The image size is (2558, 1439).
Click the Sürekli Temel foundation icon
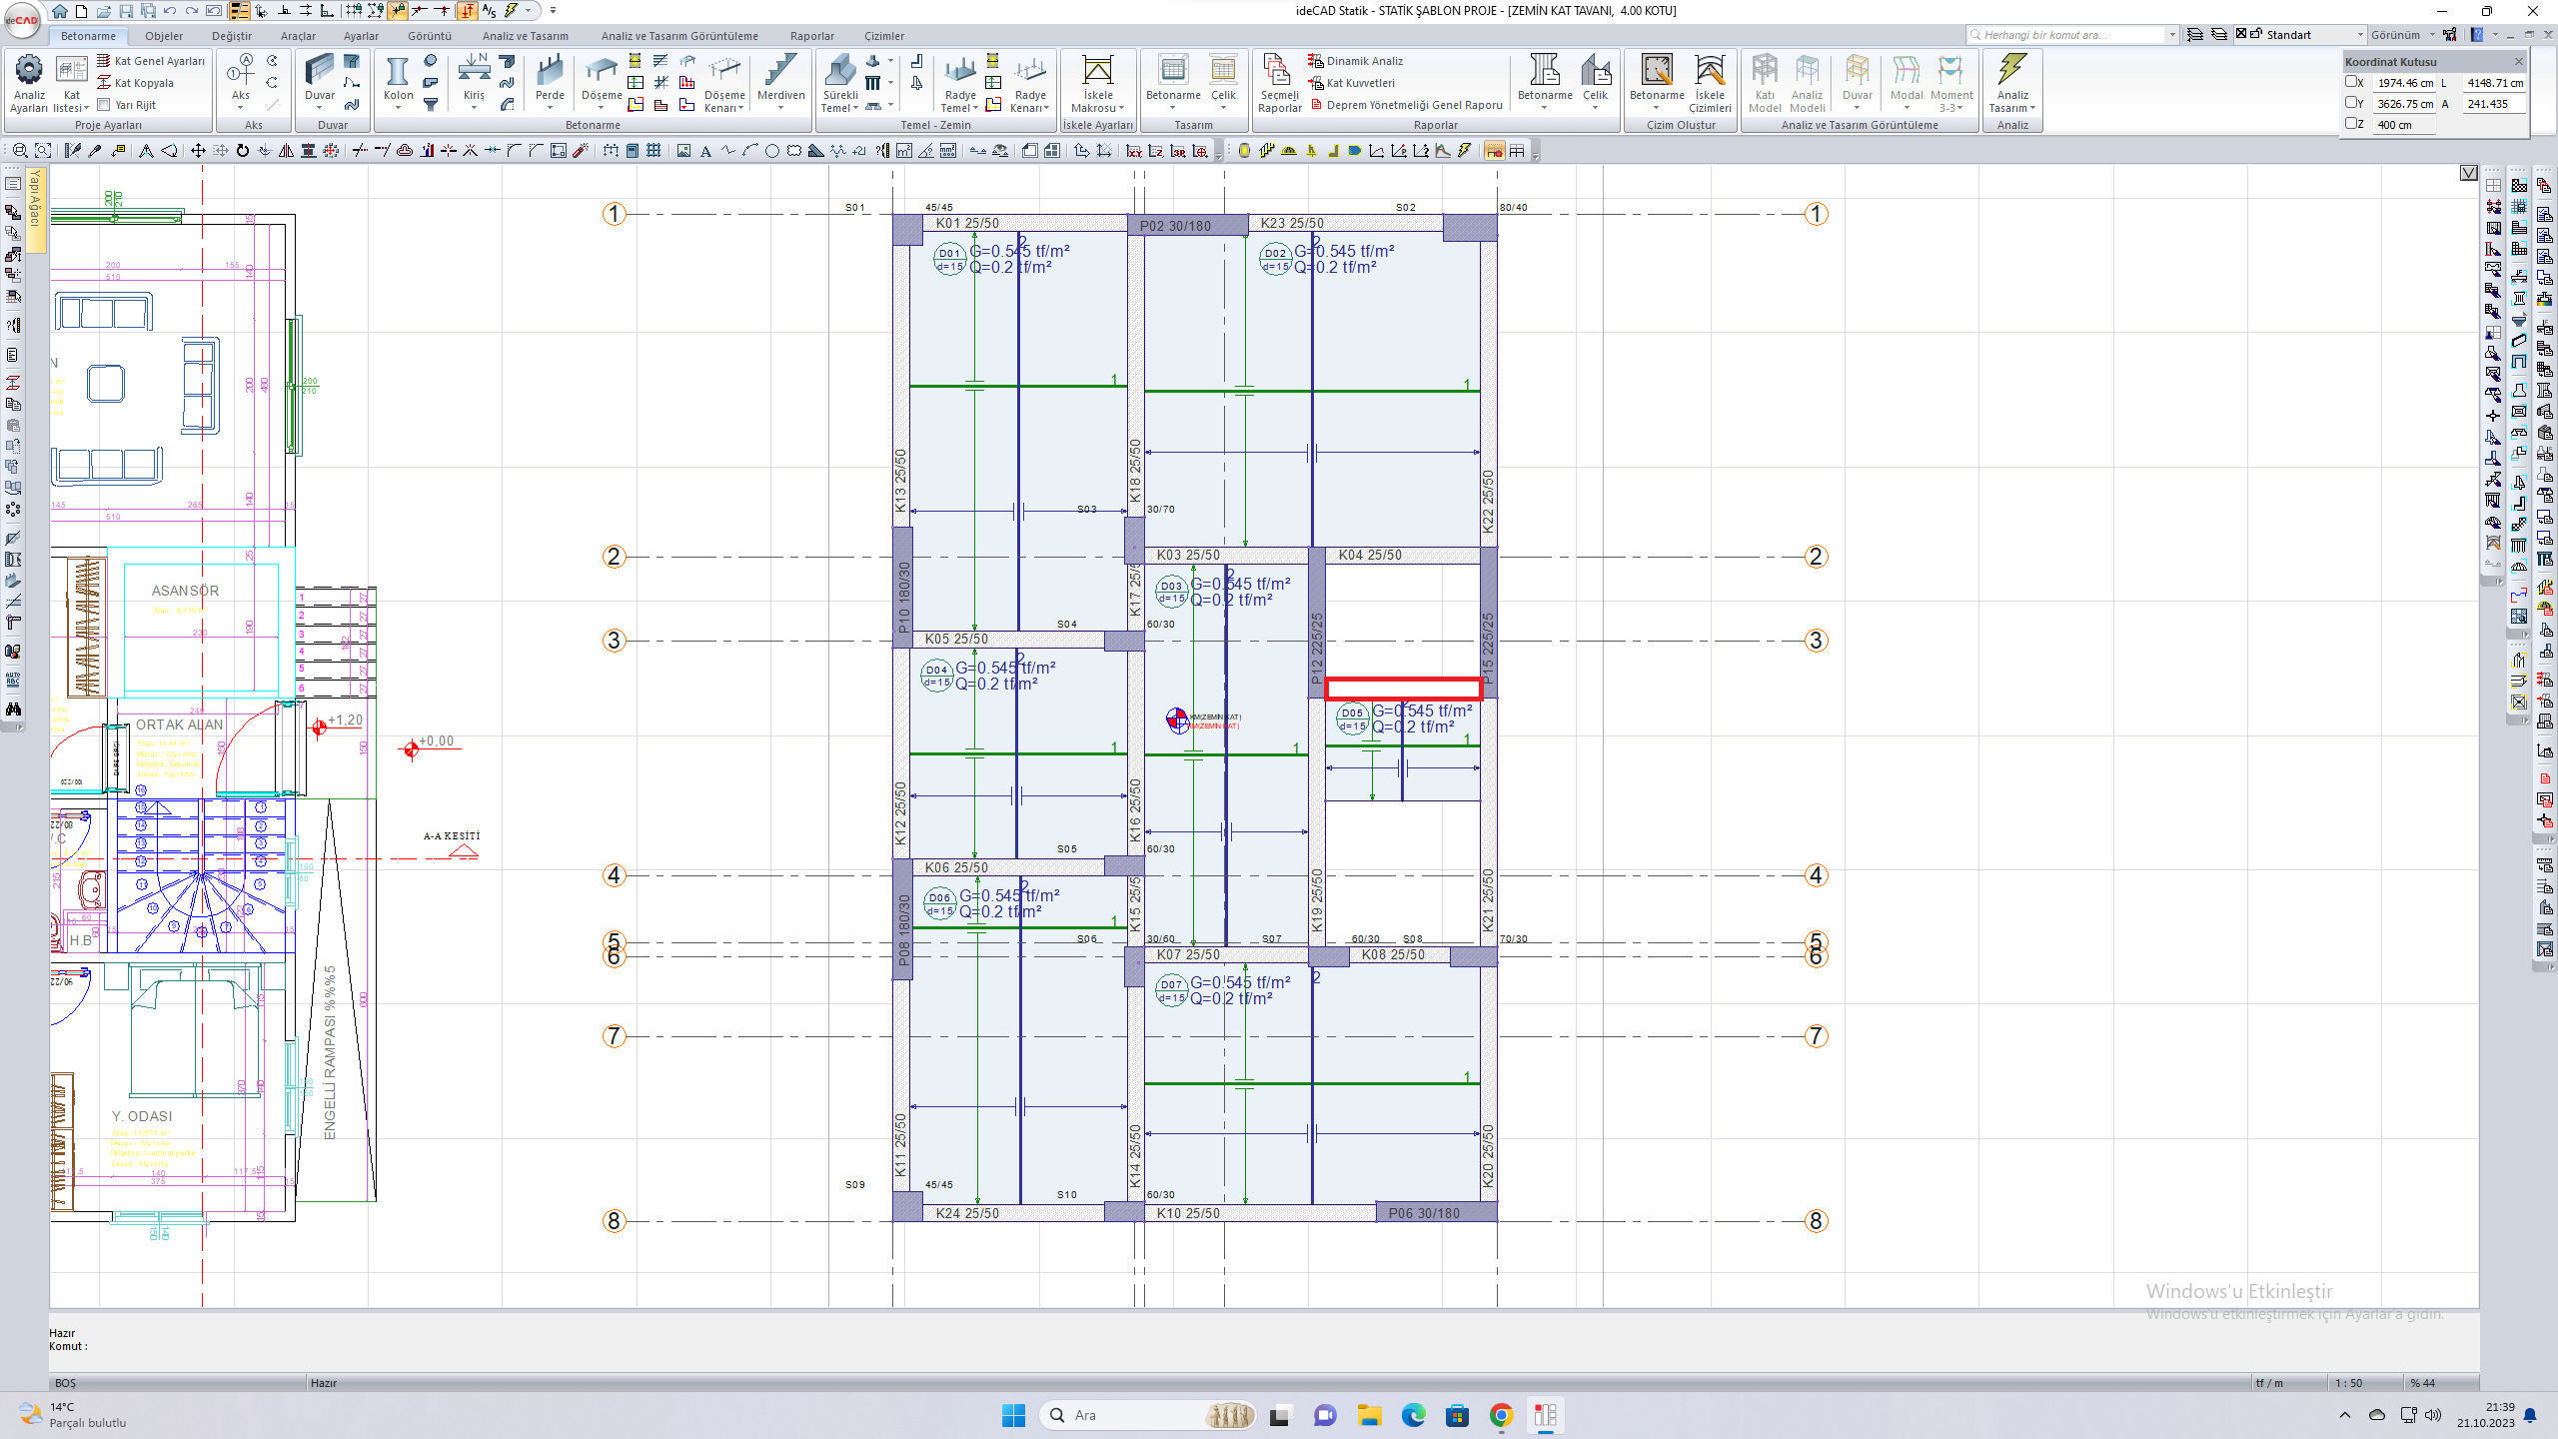pos(840,71)
